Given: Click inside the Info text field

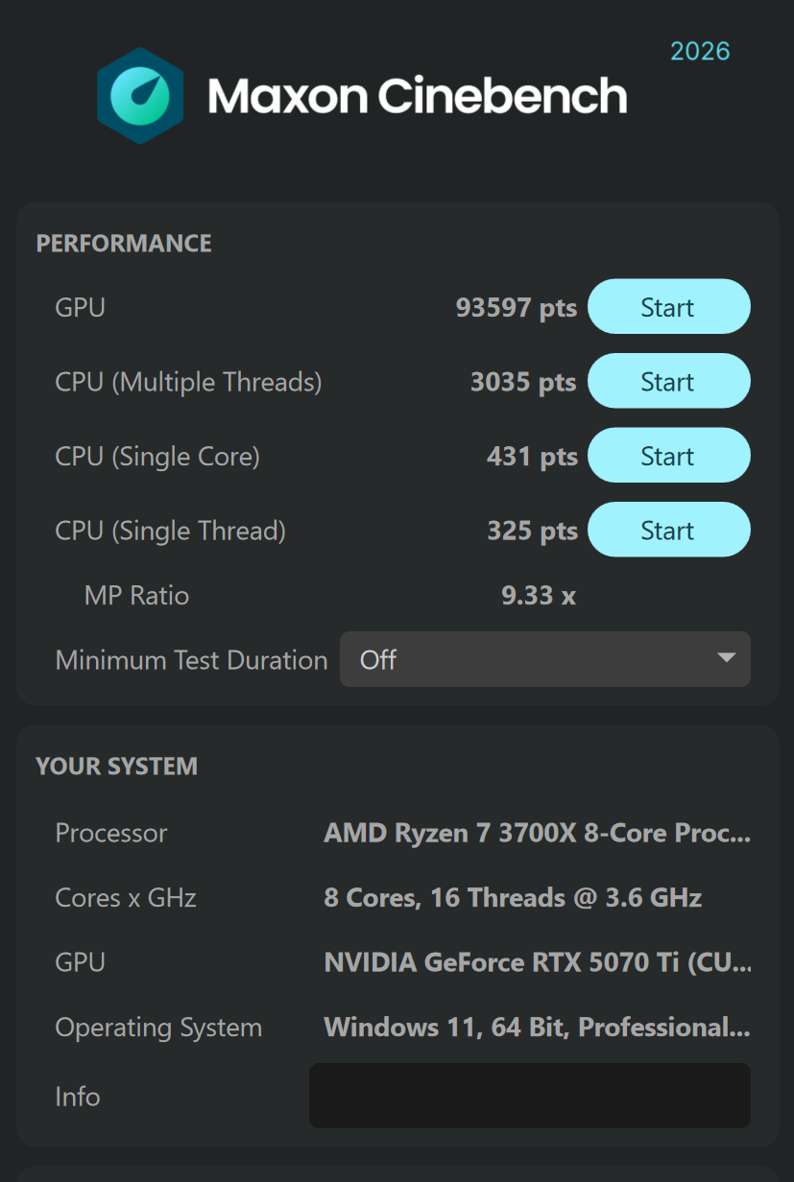Looking at the screenshot, I should pos(529,1096).
